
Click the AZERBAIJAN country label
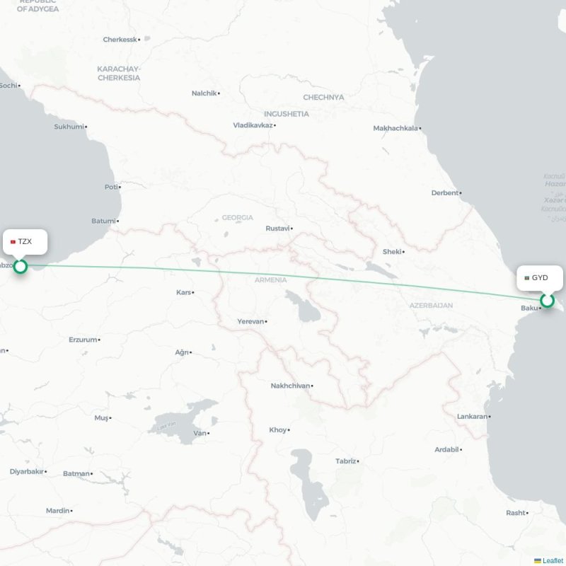[x=431, y=306]
